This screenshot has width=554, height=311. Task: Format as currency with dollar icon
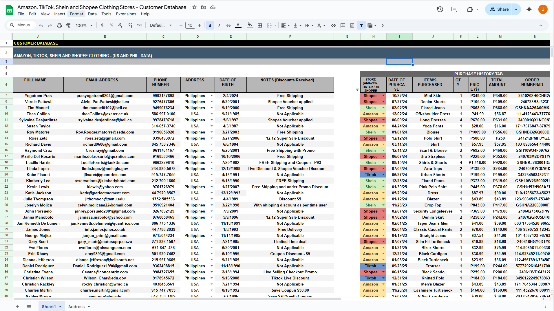coord(102,25)
